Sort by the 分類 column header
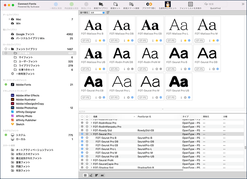The width and height of the screenshot is (247, 179). (233, 117)
